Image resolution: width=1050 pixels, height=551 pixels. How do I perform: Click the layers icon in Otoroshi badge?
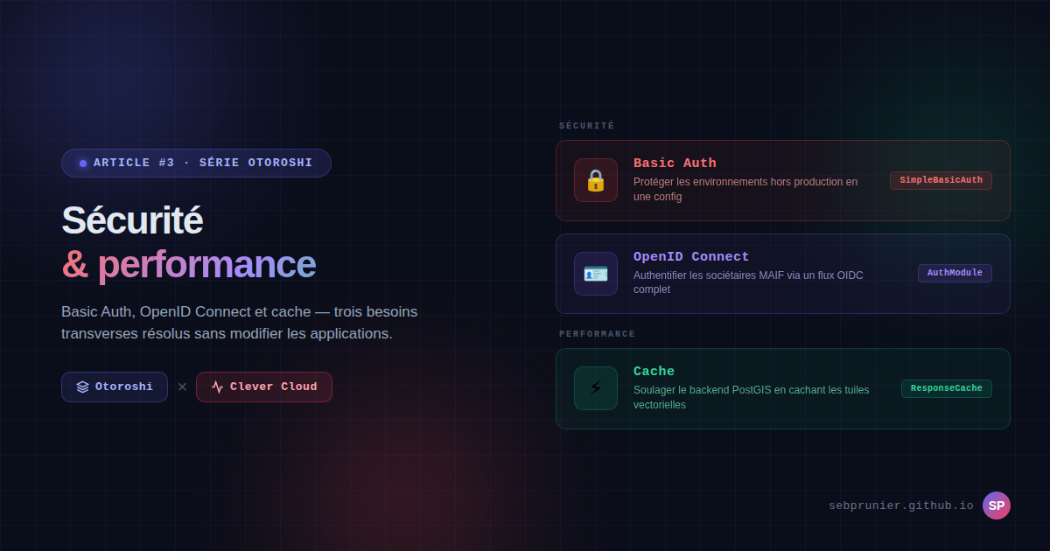[82, 387]
